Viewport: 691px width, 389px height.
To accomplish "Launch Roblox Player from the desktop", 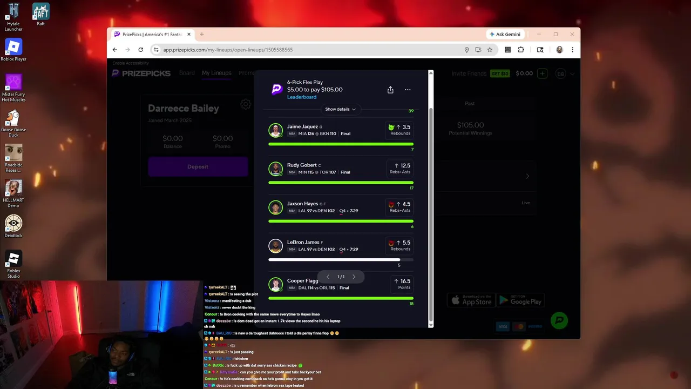I will 13,50.
